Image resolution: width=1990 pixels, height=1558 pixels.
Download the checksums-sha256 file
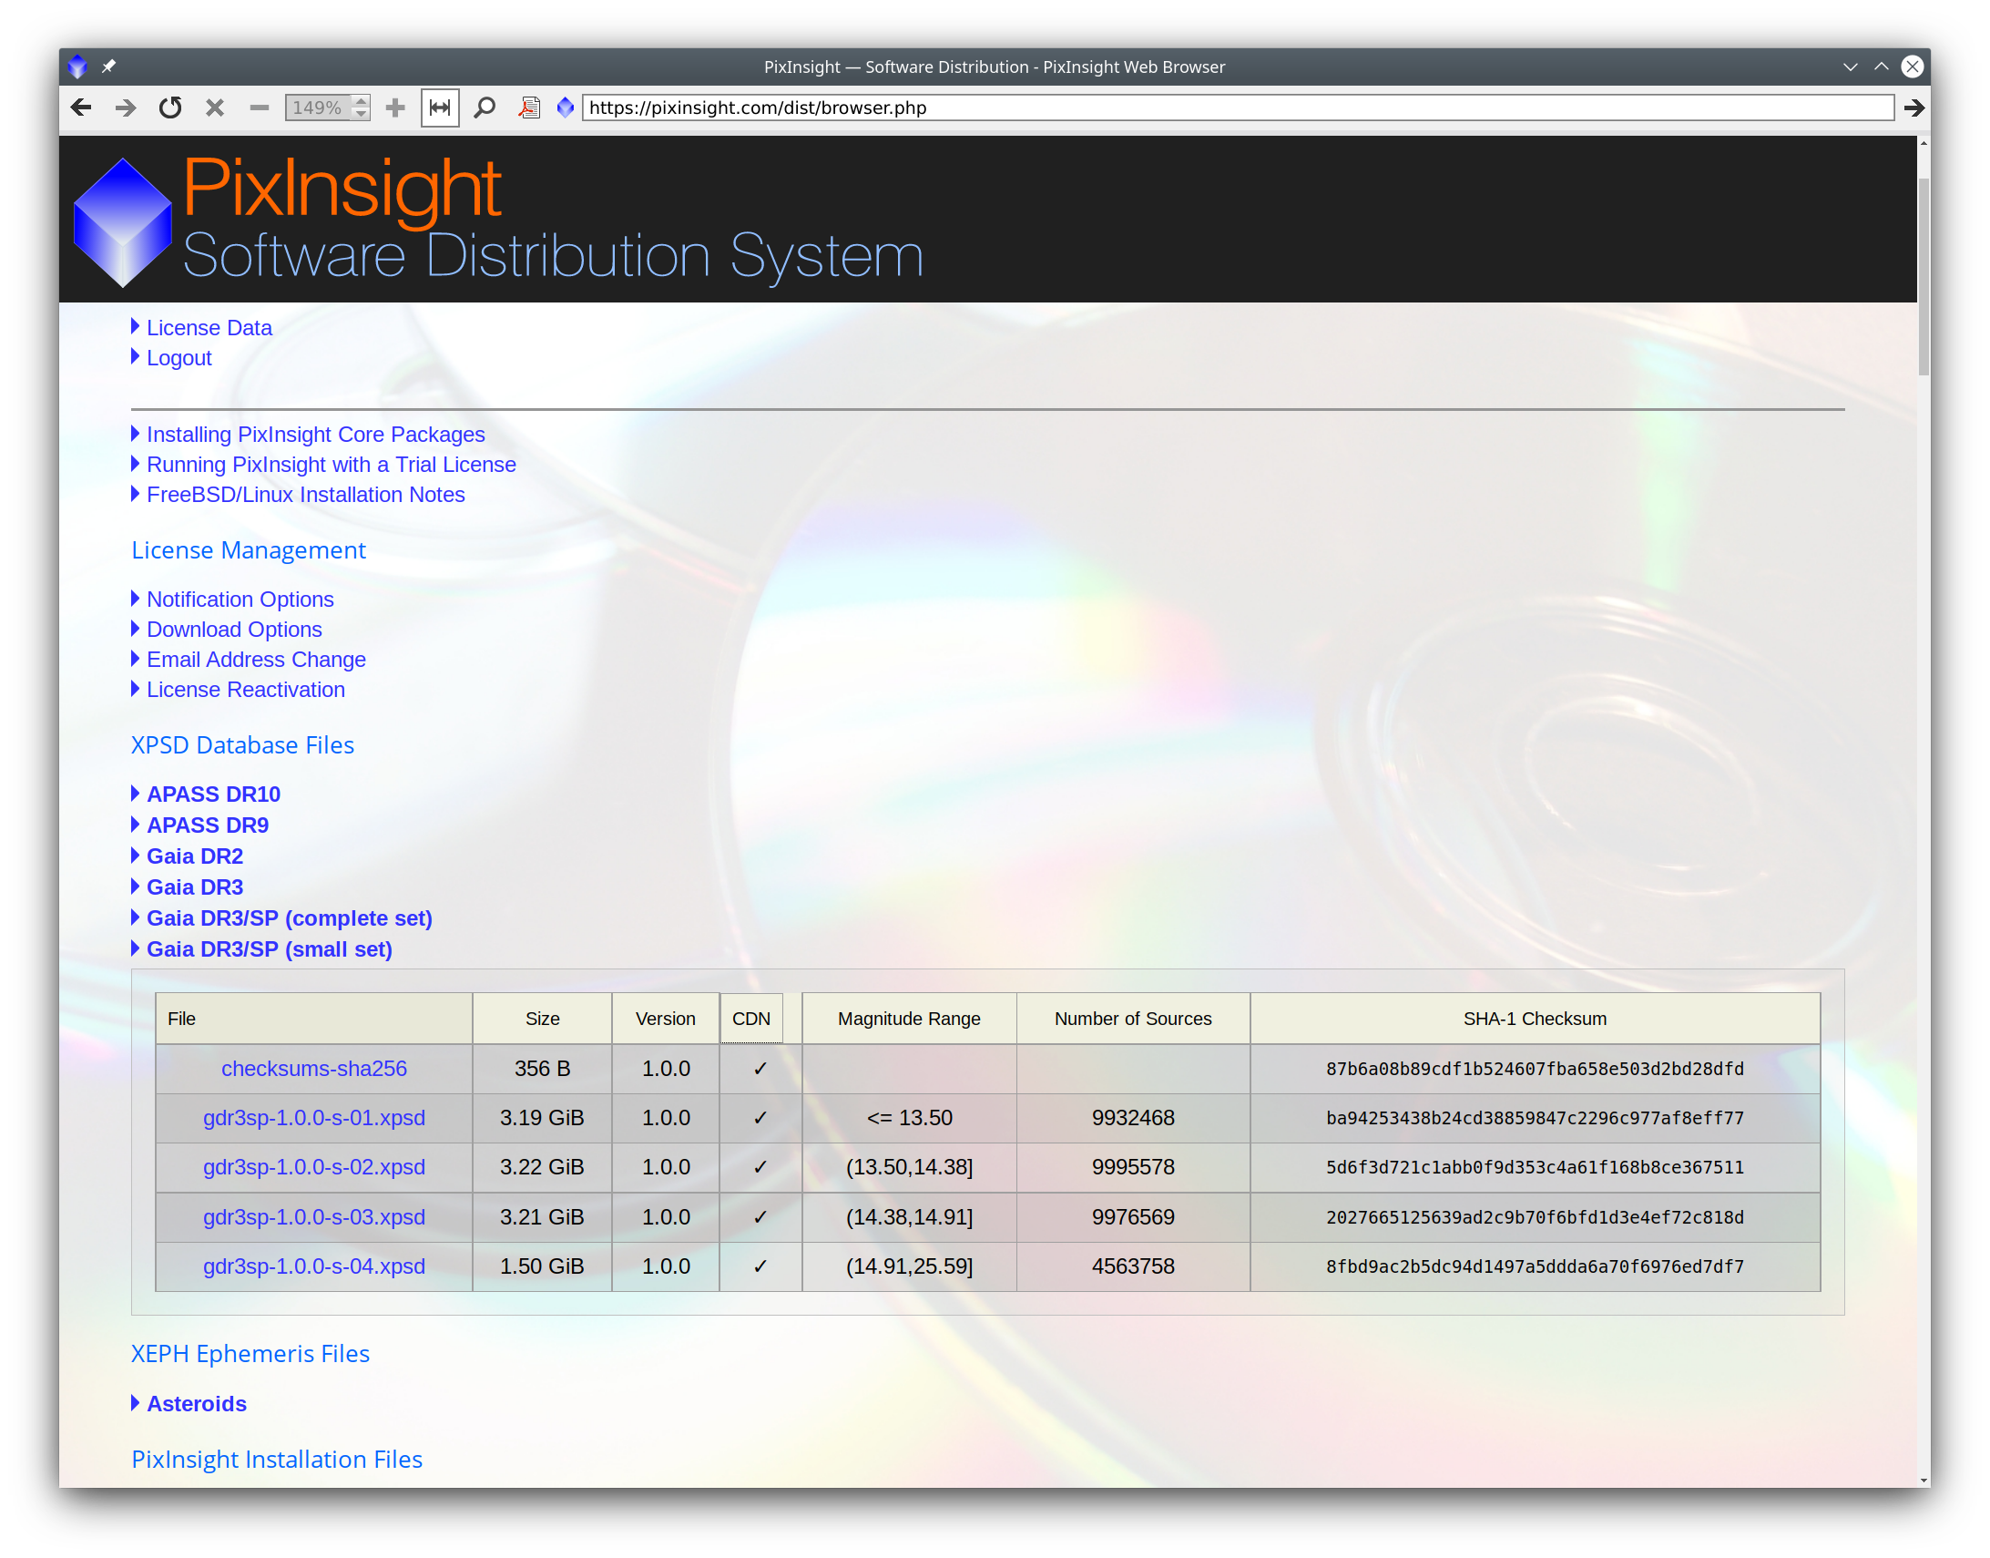pyautogui.click(x=313, y=1068)
